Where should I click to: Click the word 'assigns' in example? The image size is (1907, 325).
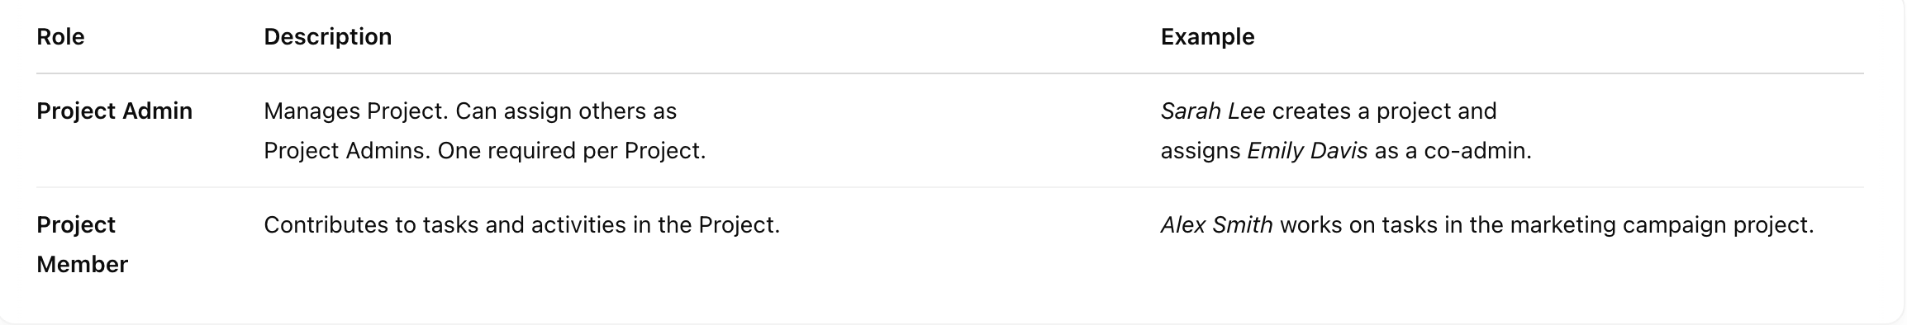click(x=1201, y=151)
